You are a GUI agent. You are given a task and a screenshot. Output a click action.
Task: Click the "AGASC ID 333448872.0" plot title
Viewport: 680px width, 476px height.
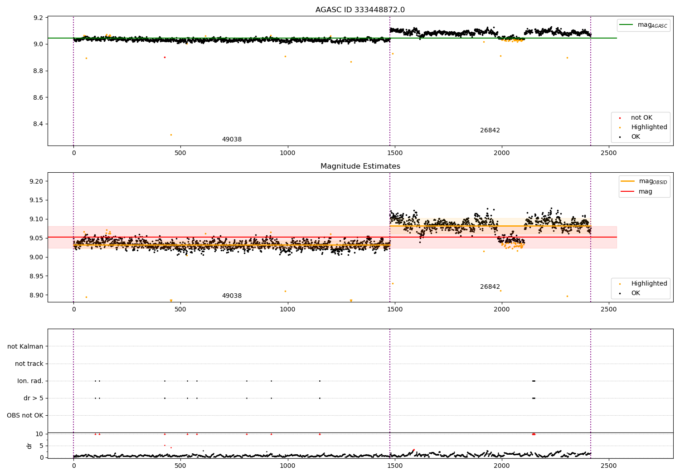360,10
